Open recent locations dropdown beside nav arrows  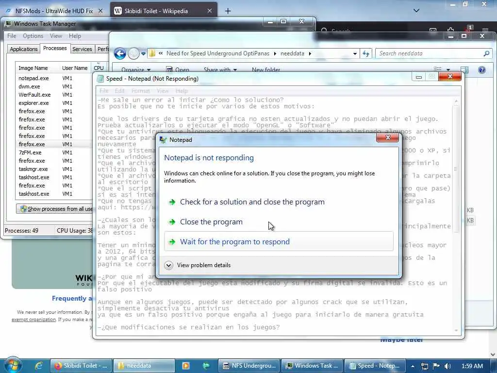click(143, 53)
